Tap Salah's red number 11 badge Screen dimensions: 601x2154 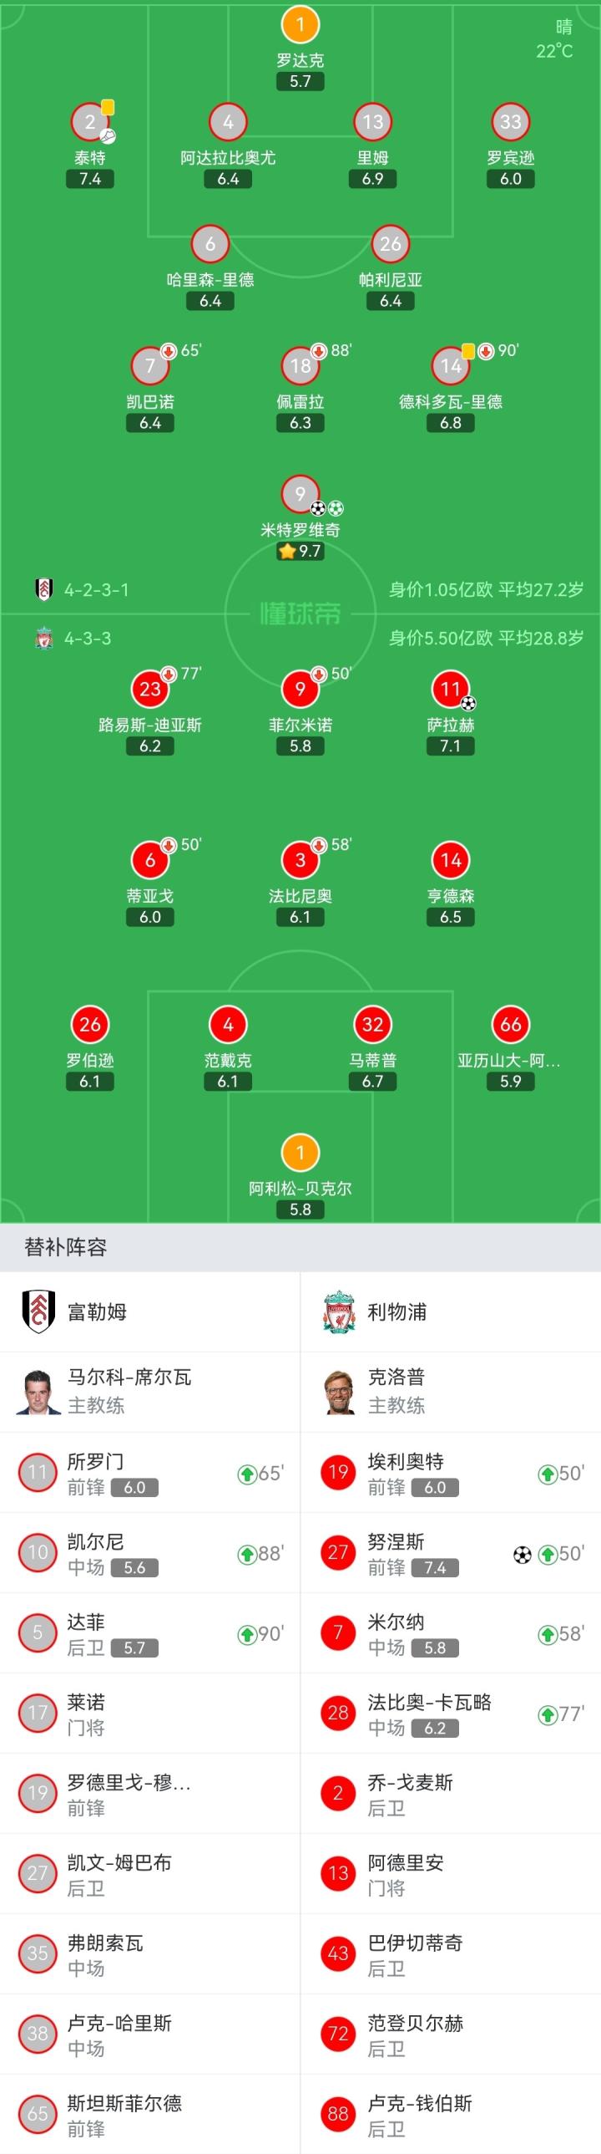point(450,689)
